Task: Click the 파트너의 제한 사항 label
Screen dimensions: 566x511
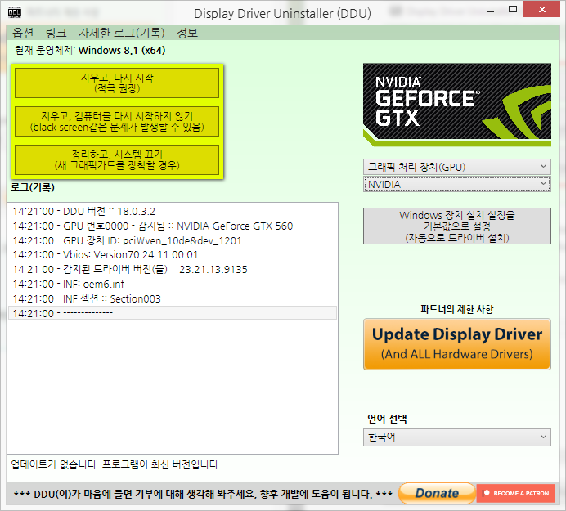Action: [457, 309]
